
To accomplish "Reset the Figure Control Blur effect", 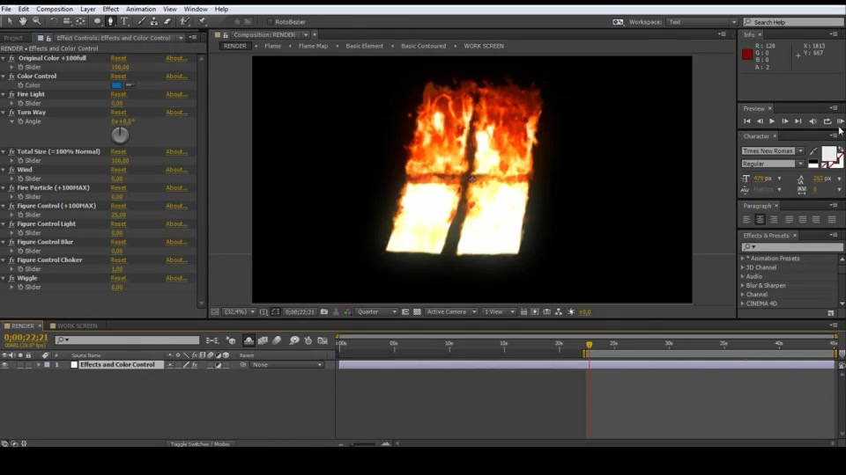I will coord(118,243).
